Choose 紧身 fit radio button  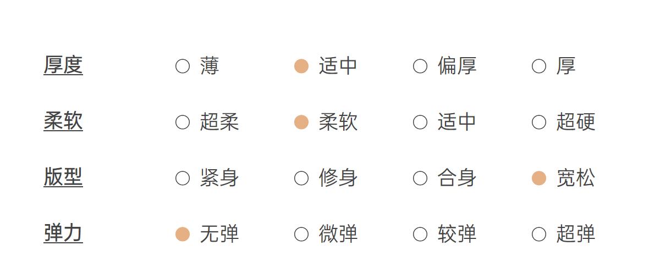click(183, 179)
